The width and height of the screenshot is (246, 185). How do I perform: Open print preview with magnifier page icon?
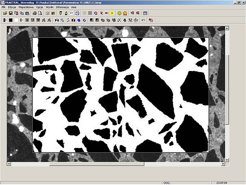point(40,13)
